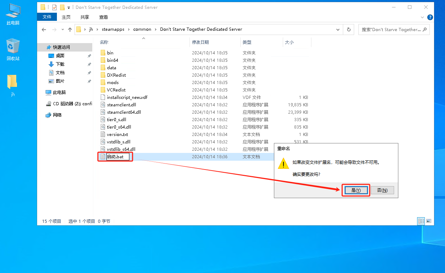Screen dimensions: 445x273
Task: Select 快速访问 in navigation pane
Action: click(62, 47)
